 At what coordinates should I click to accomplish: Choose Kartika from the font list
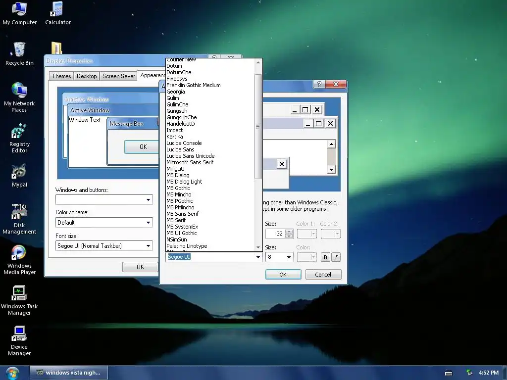click(x=210, y=137)
